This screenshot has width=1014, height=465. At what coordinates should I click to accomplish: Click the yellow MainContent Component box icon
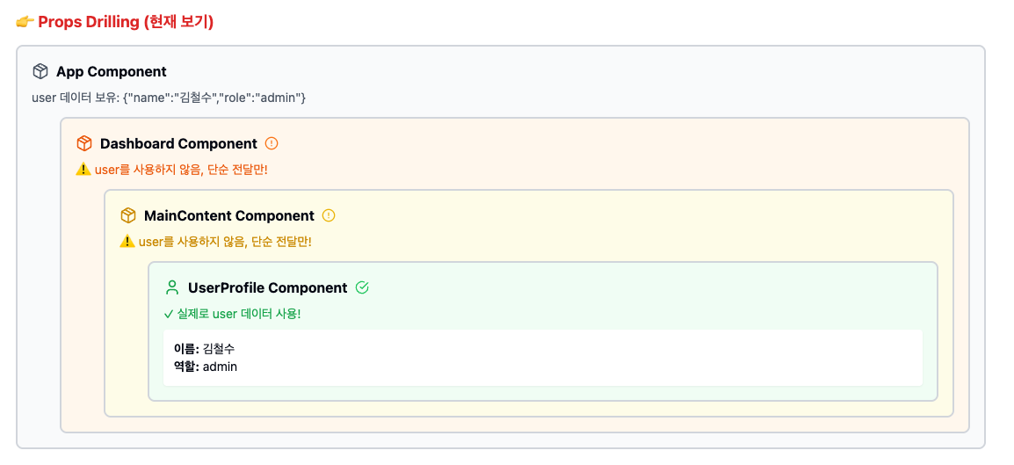click(128, 215)
